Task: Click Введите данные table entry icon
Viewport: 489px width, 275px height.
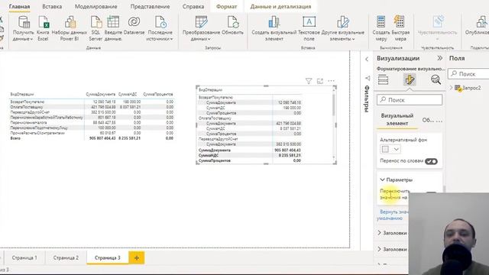Action: (113, 22)
